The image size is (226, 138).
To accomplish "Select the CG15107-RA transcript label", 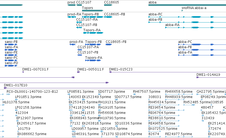I will coord(87,20).
